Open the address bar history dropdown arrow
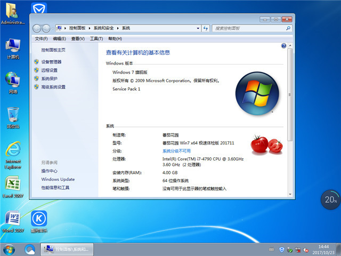The width and height of the screenshot is (341, 256). point(198,28)
